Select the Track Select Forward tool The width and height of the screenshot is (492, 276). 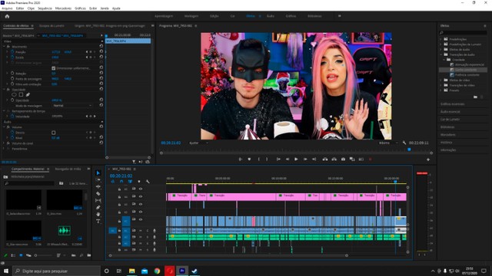coord(98,179)
